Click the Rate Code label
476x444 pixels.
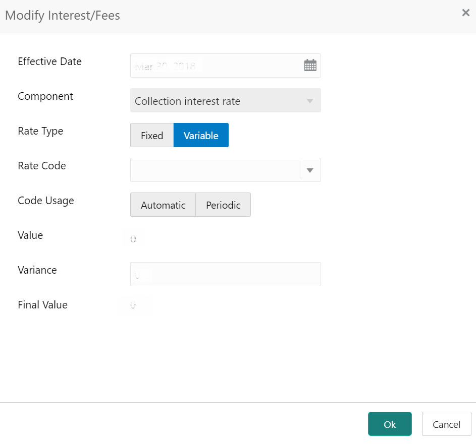42,166
